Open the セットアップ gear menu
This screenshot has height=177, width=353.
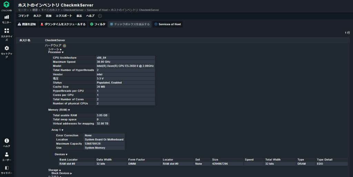pos(7,52)
